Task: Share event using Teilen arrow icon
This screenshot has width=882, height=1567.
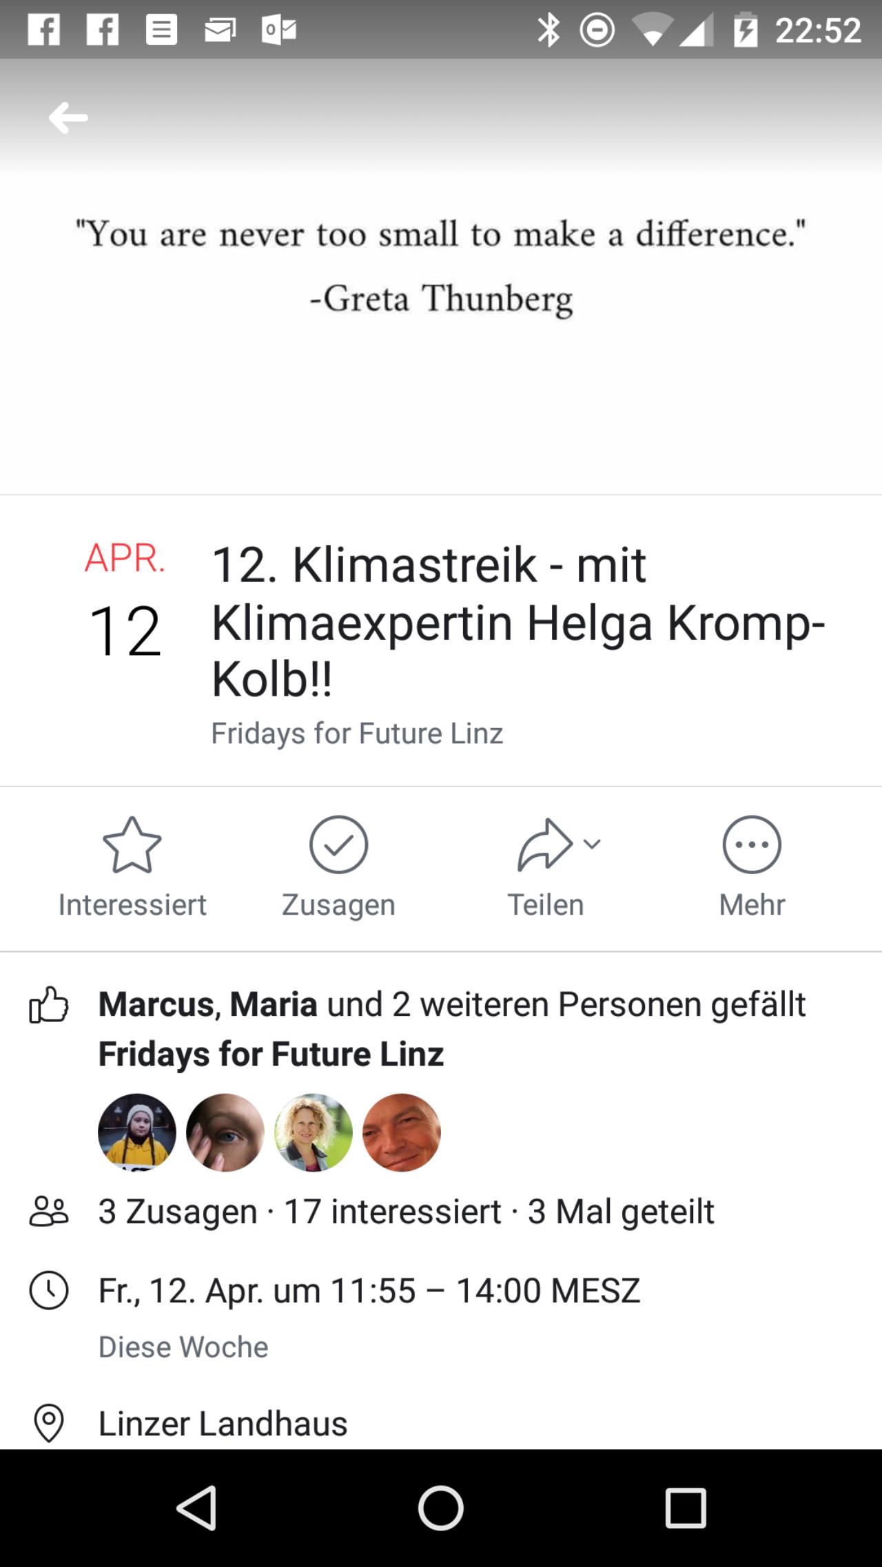Action: pyautogui.click(x=544, y=845)
